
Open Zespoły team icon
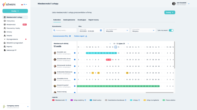coord(5,36)
